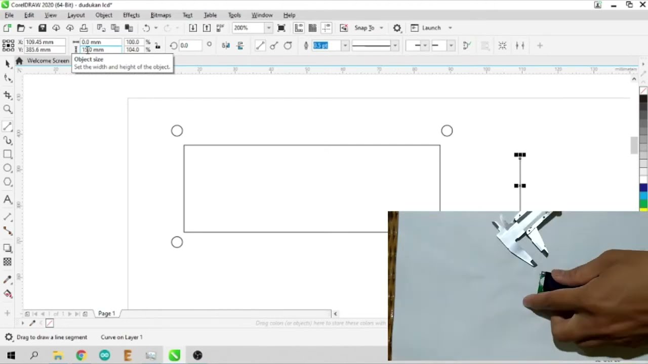Open the Effects menu
Viewport: 648px width, 364px height.
pos(131,15)
